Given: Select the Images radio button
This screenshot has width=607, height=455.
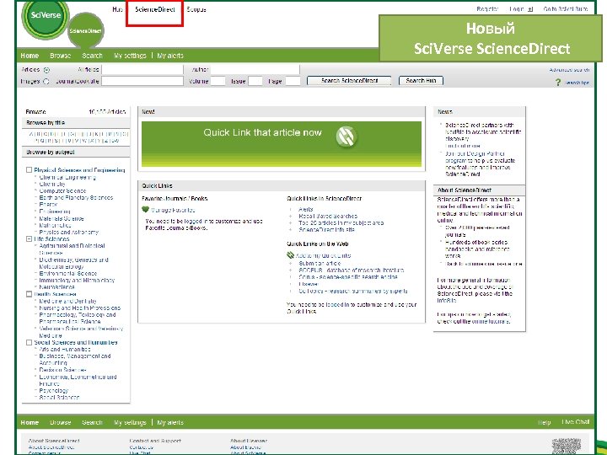Looking at the screenshot, I should [x=46, y=81].
